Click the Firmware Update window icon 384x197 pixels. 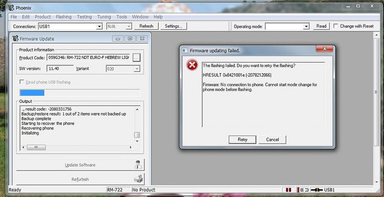tap(15, 38)
